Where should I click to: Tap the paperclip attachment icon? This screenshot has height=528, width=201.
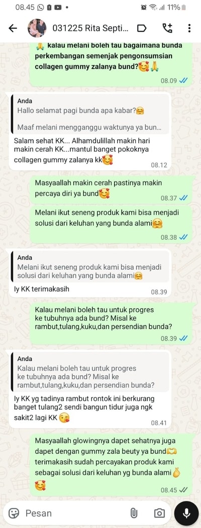point(134,513)
